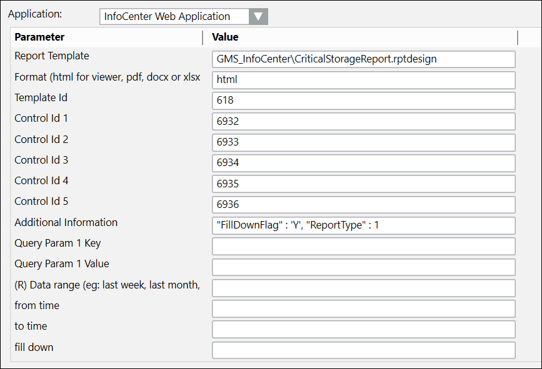
Task: Focus the Control Id 3 value field
Action: [x=363, y=163]
